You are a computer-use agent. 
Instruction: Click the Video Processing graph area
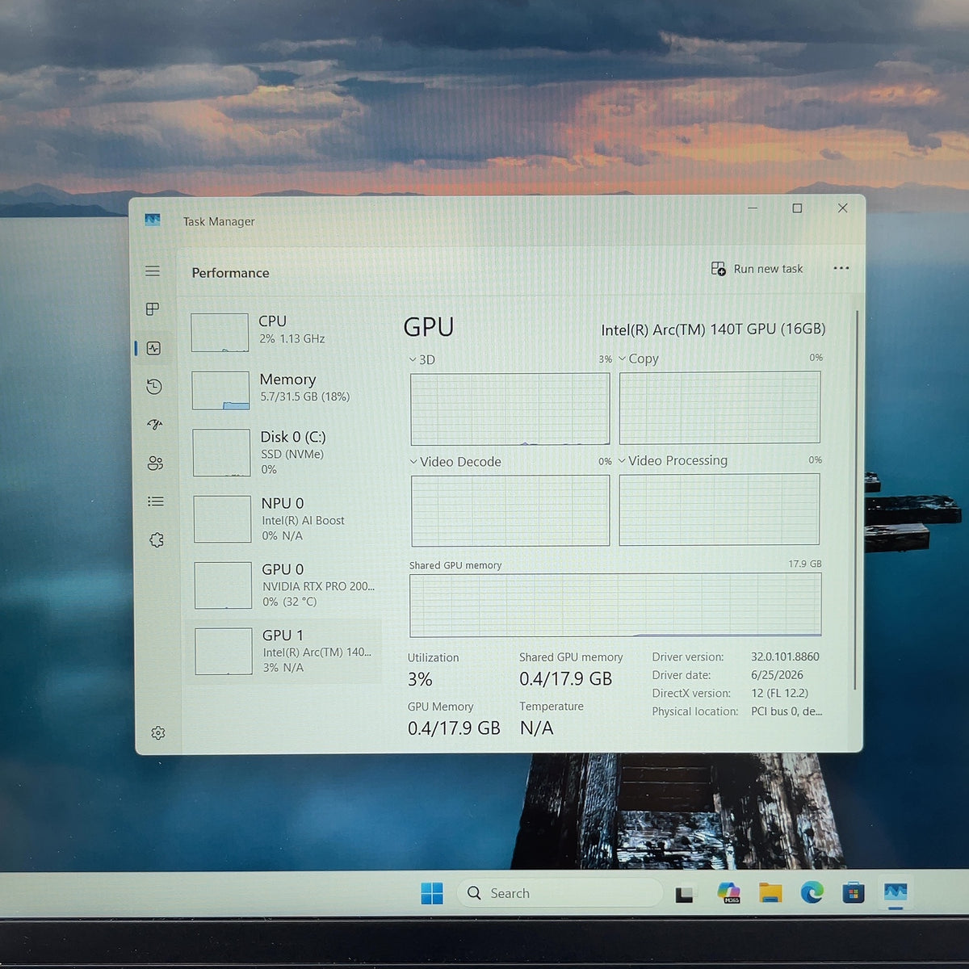719,509
